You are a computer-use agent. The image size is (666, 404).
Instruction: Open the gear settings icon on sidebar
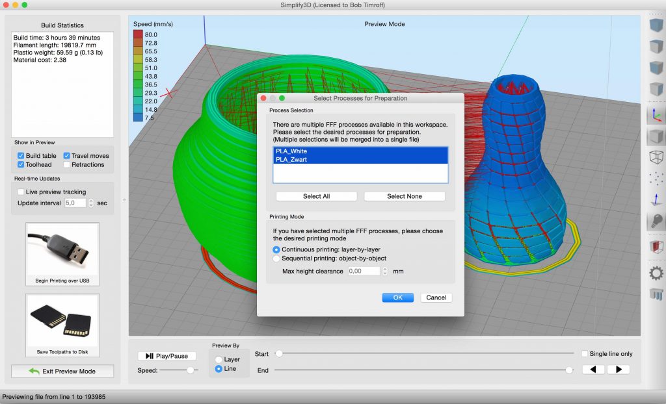coord(656,273)
